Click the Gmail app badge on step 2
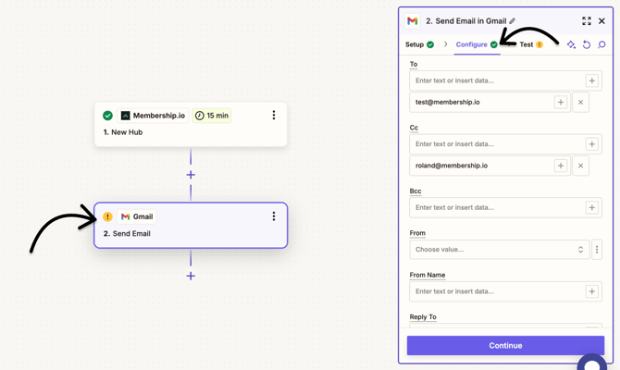This screenshot has width=620, height=370. click(x=137, y=216)
